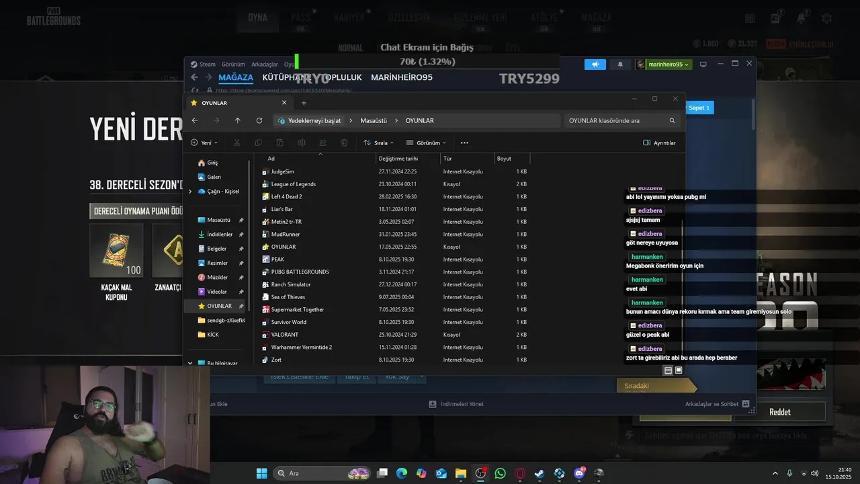Refresh the OYUNLAR folder view
The width and height of the screenshot is (860, 484).
[259, 120]
